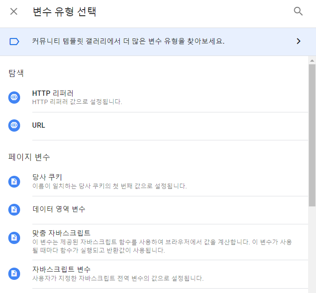This screenshot has height=293, width=316.
Task: Click the scrollbar up arrow
Action: 312,60
